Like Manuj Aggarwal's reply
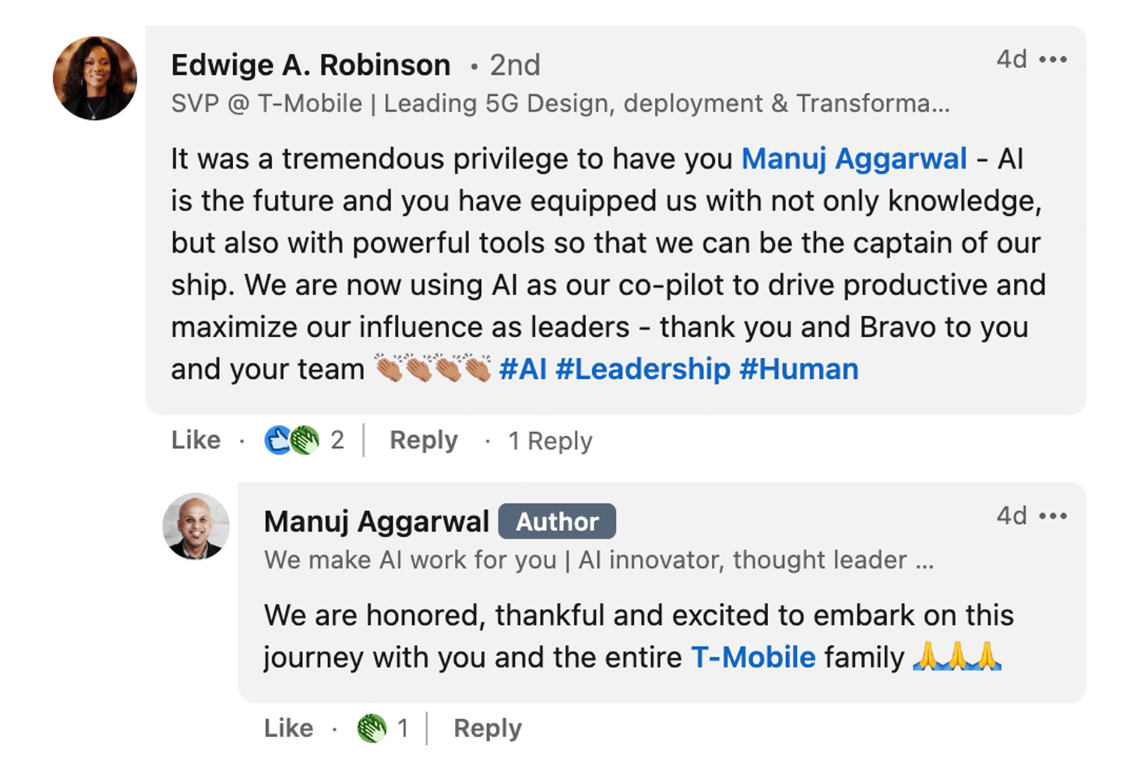Viewport: 1124px width, 764px height. click(x=288, y=728)
